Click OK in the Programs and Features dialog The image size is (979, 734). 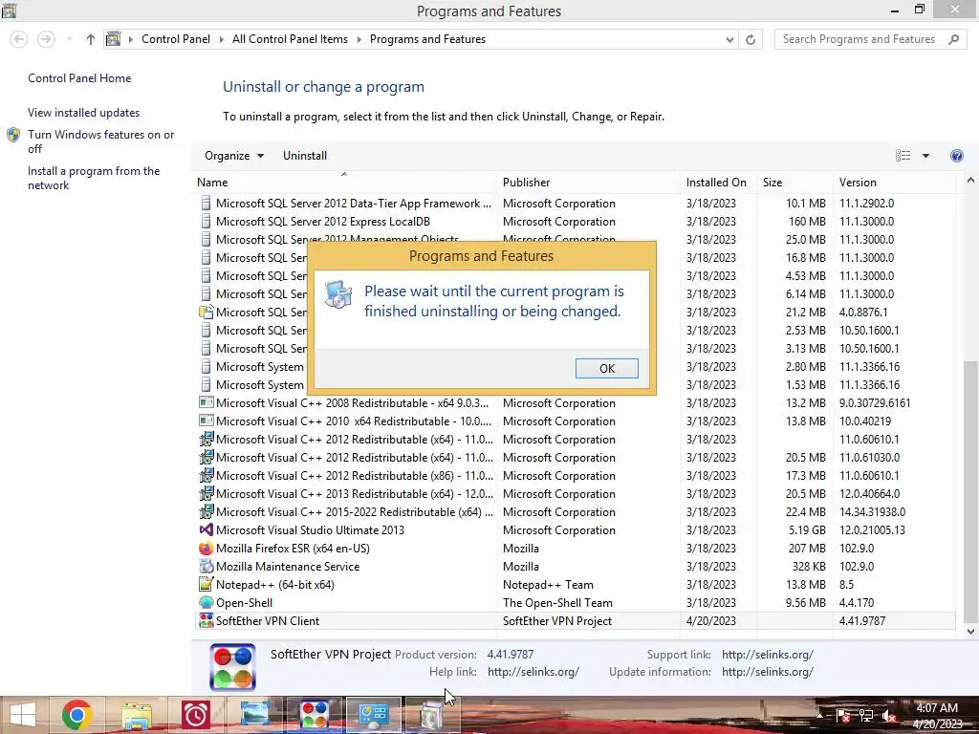click(607, 368)
